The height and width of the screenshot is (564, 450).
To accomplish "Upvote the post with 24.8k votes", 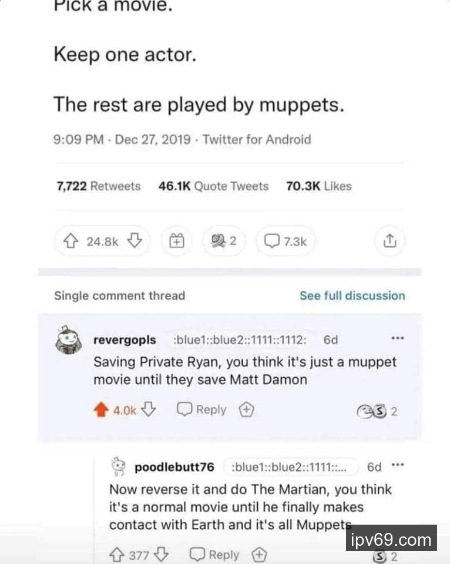I will point(71,241).
